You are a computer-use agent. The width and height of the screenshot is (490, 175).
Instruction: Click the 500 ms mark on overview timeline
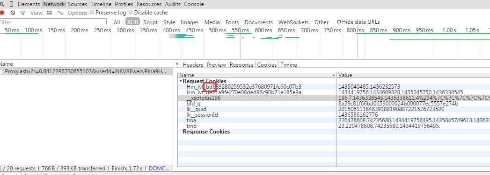[x=218, y=30]
